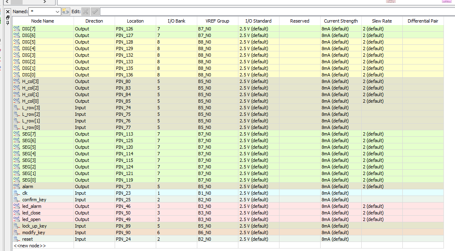Click the Slew Rate column header
The height and width of the screenshot is (251, 455).
[382, 21]
